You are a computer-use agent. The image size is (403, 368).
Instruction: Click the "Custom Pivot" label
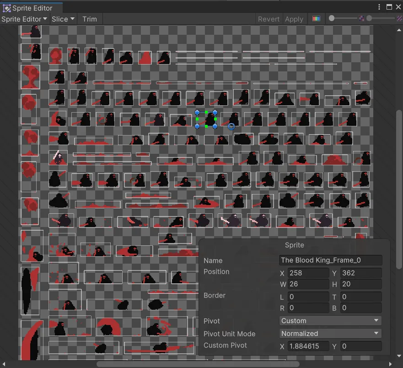(x=225, y=346)
